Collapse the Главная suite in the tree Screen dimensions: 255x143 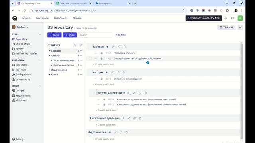click(49, 51)
